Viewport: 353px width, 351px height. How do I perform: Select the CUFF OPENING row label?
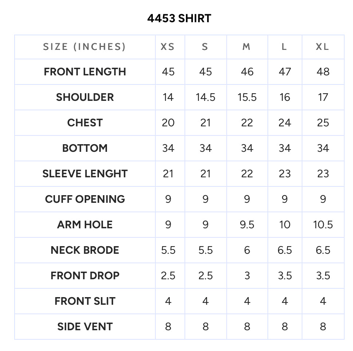[x=85, y=199]
